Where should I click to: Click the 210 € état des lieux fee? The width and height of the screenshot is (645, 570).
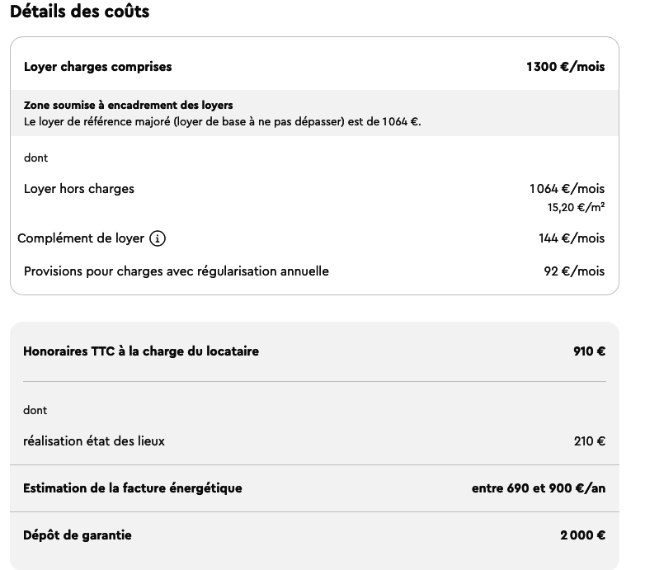[x=590, y=441]
